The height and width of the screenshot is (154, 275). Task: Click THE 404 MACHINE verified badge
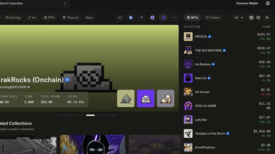pyautogui.click(x=224, y=50)
